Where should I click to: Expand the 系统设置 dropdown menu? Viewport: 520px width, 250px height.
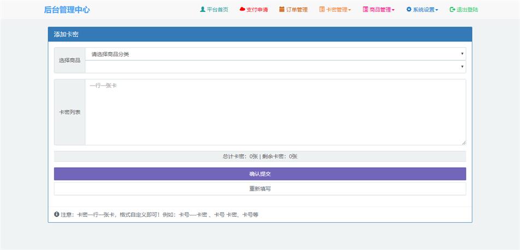[x=422, y=10]
